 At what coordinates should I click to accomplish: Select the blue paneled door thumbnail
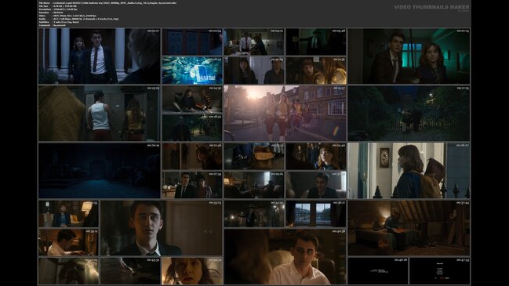pos(192,42)
